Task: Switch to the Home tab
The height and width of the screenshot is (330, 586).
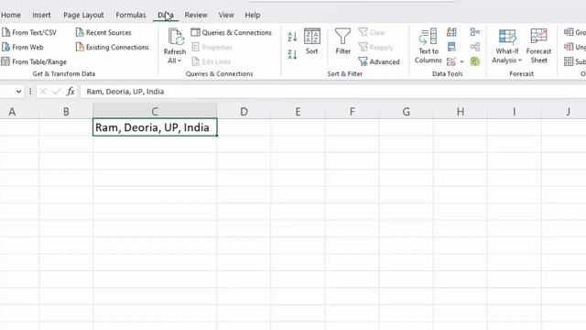Action: pyautogui.click(x=11, y=15)
